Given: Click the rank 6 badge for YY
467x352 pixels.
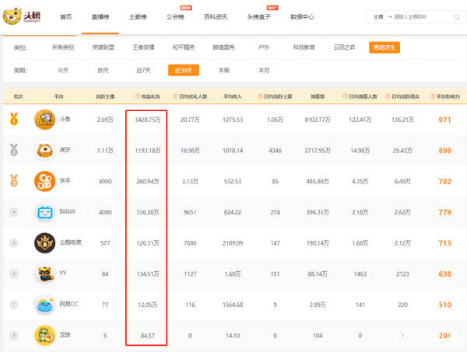Looking at the screenshot, I should 14,274.
